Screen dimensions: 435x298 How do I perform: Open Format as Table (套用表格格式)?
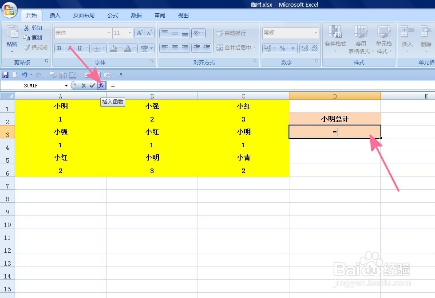point(360,39)
